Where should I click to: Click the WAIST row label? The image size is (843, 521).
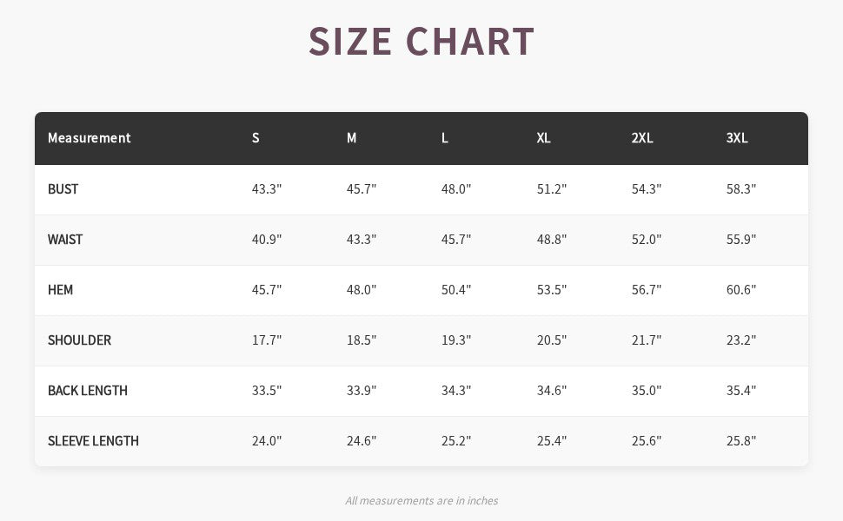pos(65,240)
